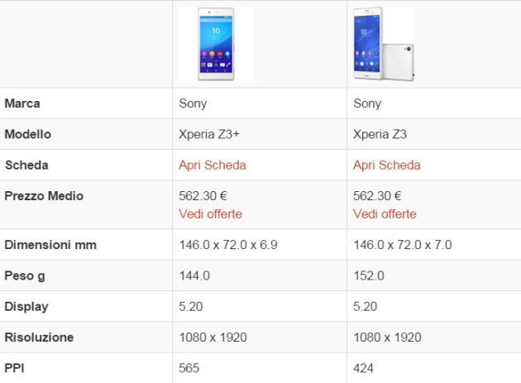Open Apri Scheda link for Xperia Z3+
521x383 pixels.
213,165
